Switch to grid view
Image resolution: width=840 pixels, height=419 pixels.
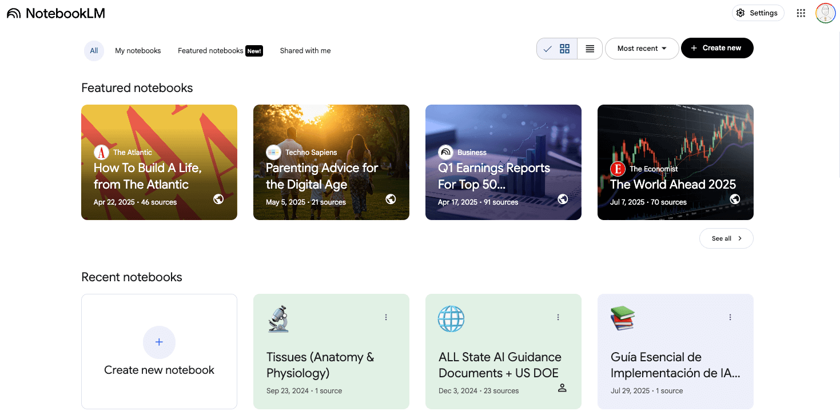(557, 49)
